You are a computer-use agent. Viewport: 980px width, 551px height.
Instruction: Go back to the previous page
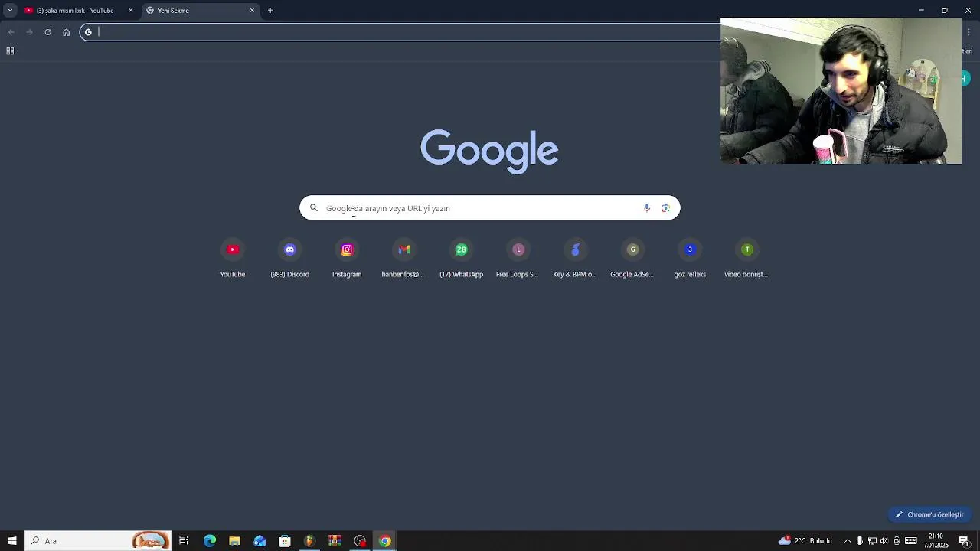point(11,32)
